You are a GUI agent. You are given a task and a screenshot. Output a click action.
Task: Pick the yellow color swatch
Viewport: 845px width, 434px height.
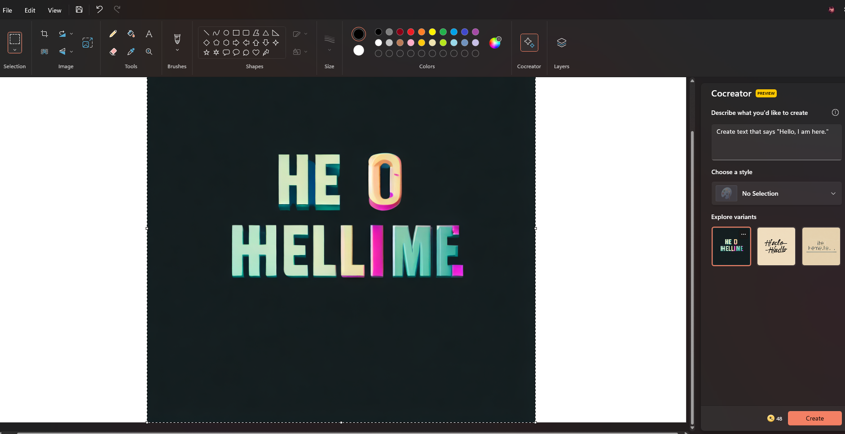[x=432, y=32]
